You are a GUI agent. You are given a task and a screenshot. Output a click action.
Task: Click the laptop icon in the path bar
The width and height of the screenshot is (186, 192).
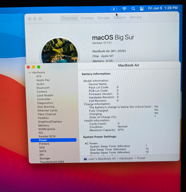click(85, 159)
